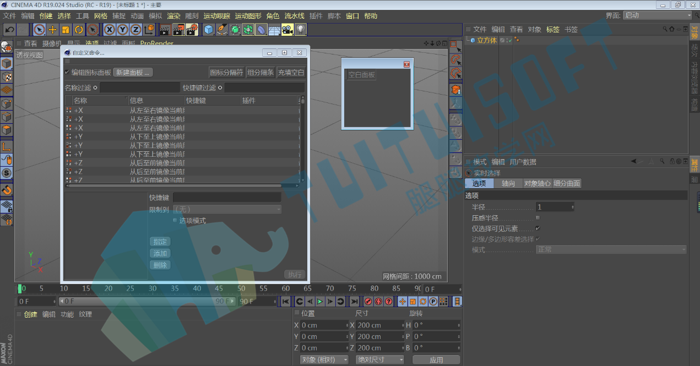This screenshot has width=700, height=366.
Task: Toggle the 编辑图标面板 checkbox
Action: 67,72
